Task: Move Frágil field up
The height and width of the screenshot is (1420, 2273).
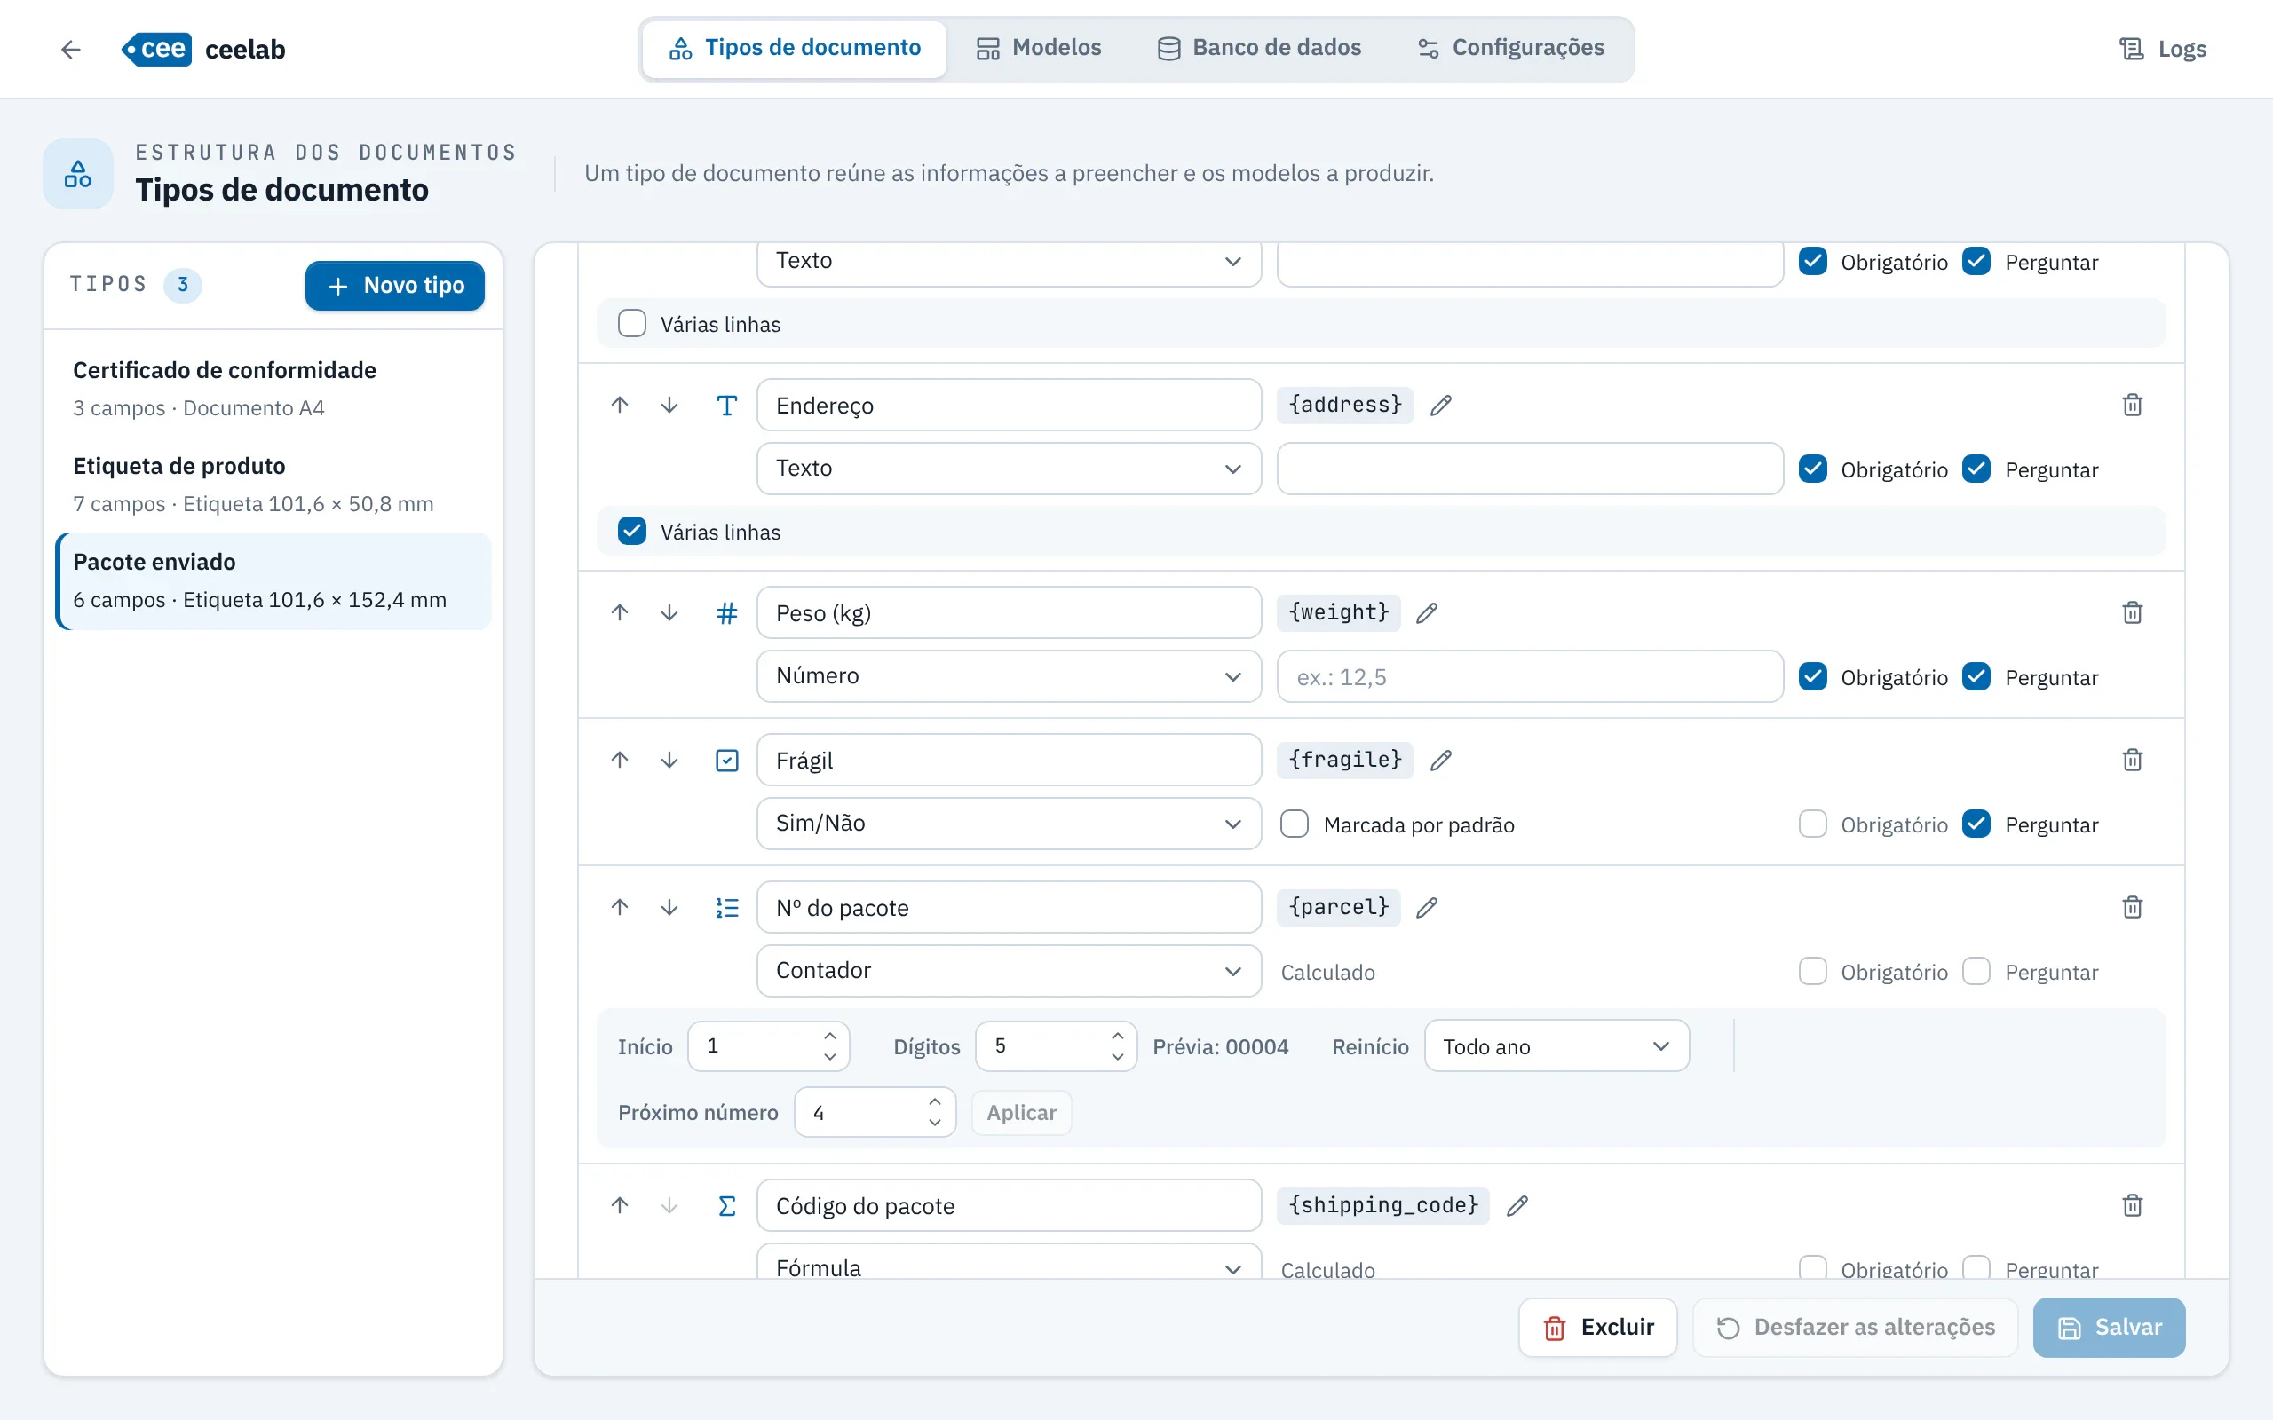Action: click(620, 760)
